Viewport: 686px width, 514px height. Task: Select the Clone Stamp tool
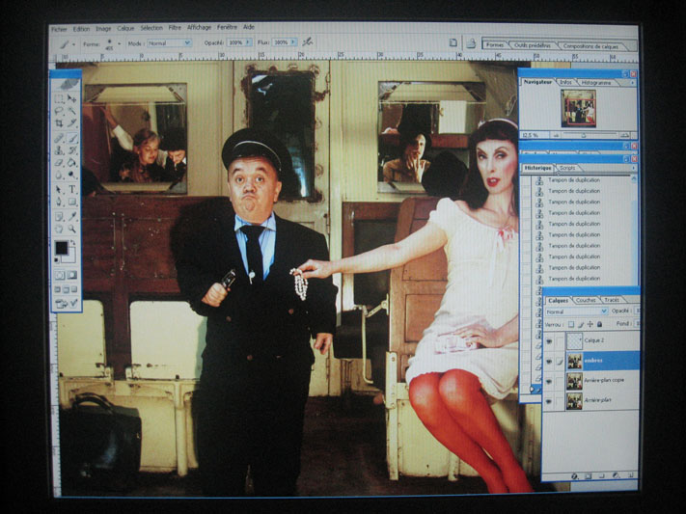tap(59, 150)
